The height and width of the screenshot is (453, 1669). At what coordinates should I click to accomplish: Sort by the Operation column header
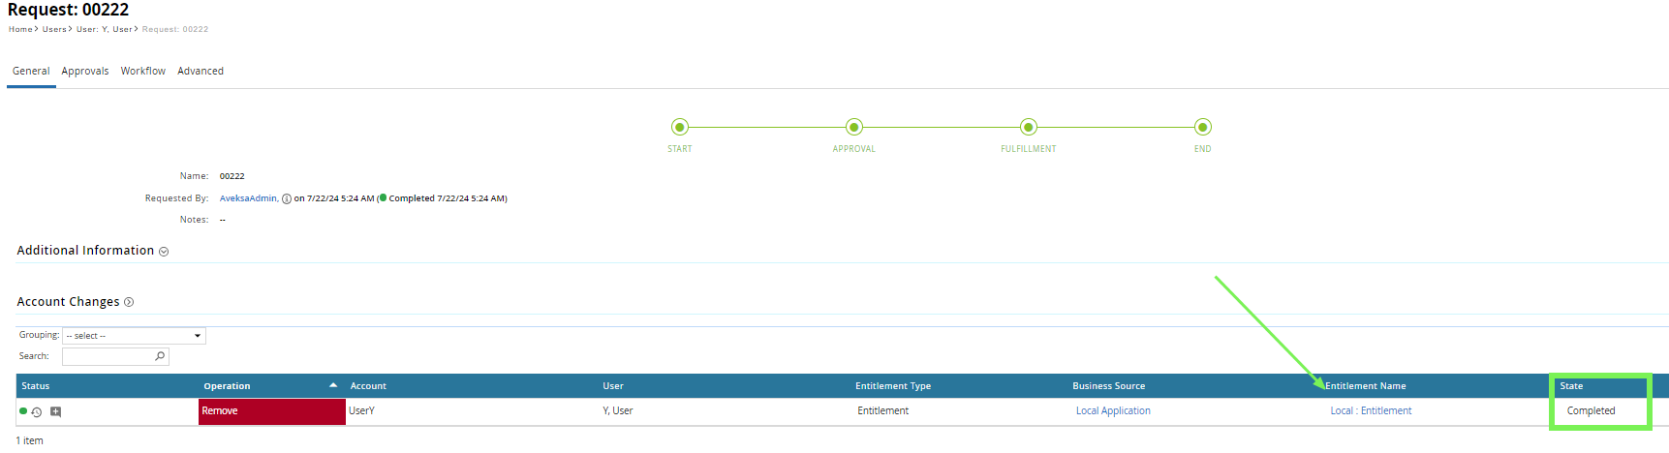point(227,386)
